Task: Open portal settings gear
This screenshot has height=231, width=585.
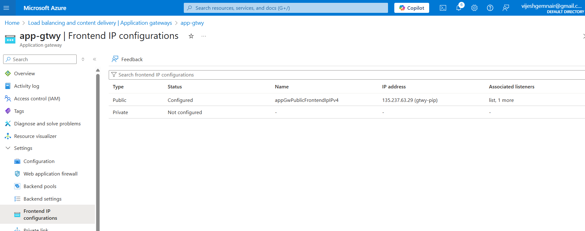Action: click(x=474, y=8)
